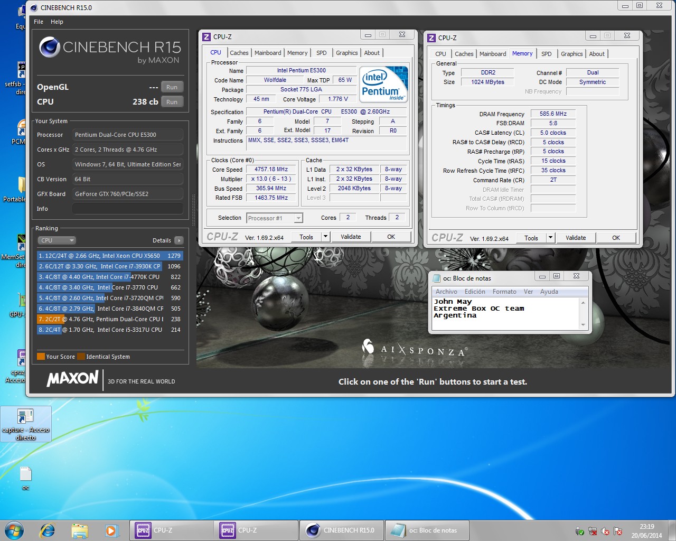Click the Info input field

click(128, 209)
